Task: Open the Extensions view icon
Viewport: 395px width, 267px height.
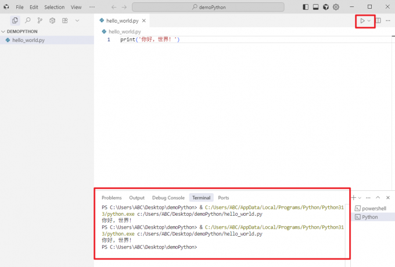Action: 65,20
